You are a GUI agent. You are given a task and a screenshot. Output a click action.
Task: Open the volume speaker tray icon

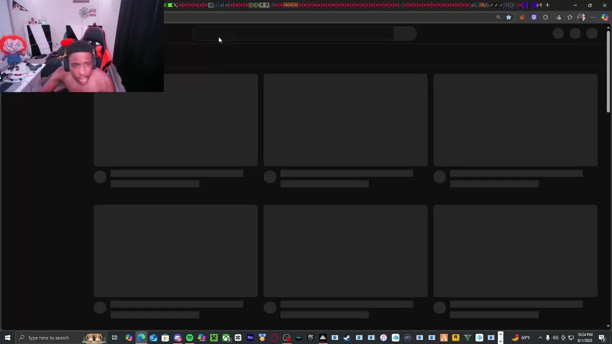click(x=556, y=338)
